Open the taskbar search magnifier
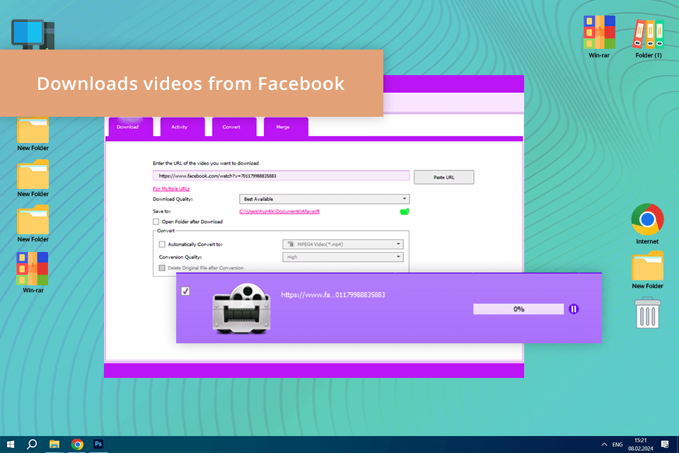Screen dimensions: 679x453 pyautogui.click(x=32, y=445)
